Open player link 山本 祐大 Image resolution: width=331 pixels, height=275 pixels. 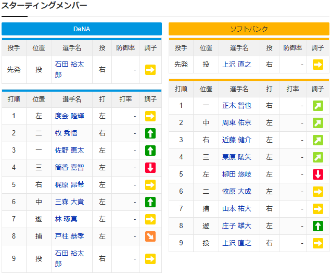pos(237,209)
